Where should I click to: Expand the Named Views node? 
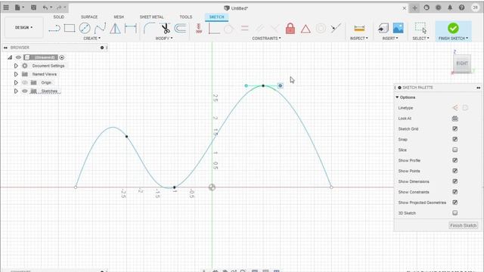[x=16, y=74]
